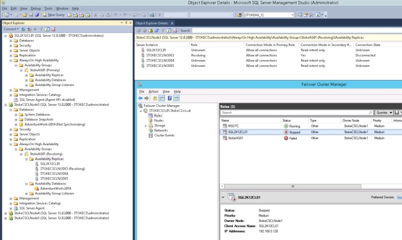The image size is (402, 240).
Task: Open the STOKEAG_1 database dropdown
Action: click(292, 15)
